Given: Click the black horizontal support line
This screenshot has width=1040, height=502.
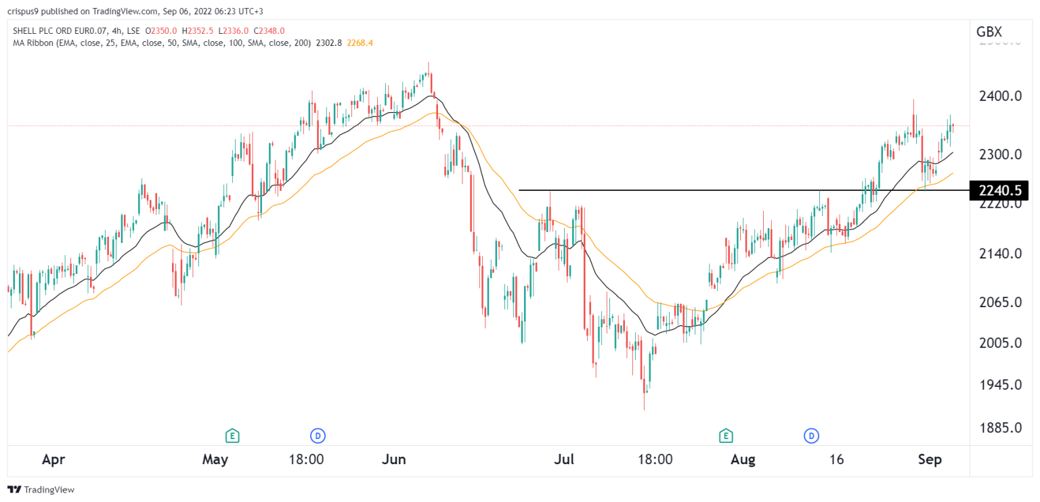Looking at the screenshot, I should pos(743,190).
